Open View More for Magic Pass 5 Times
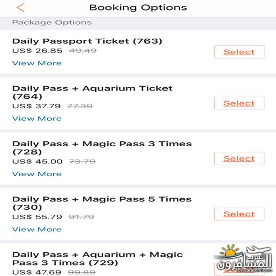 [37, 229]
